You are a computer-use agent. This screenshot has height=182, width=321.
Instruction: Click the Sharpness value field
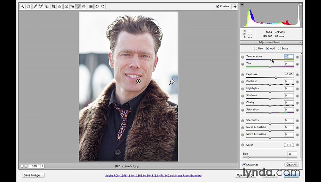tap(289, 120)
